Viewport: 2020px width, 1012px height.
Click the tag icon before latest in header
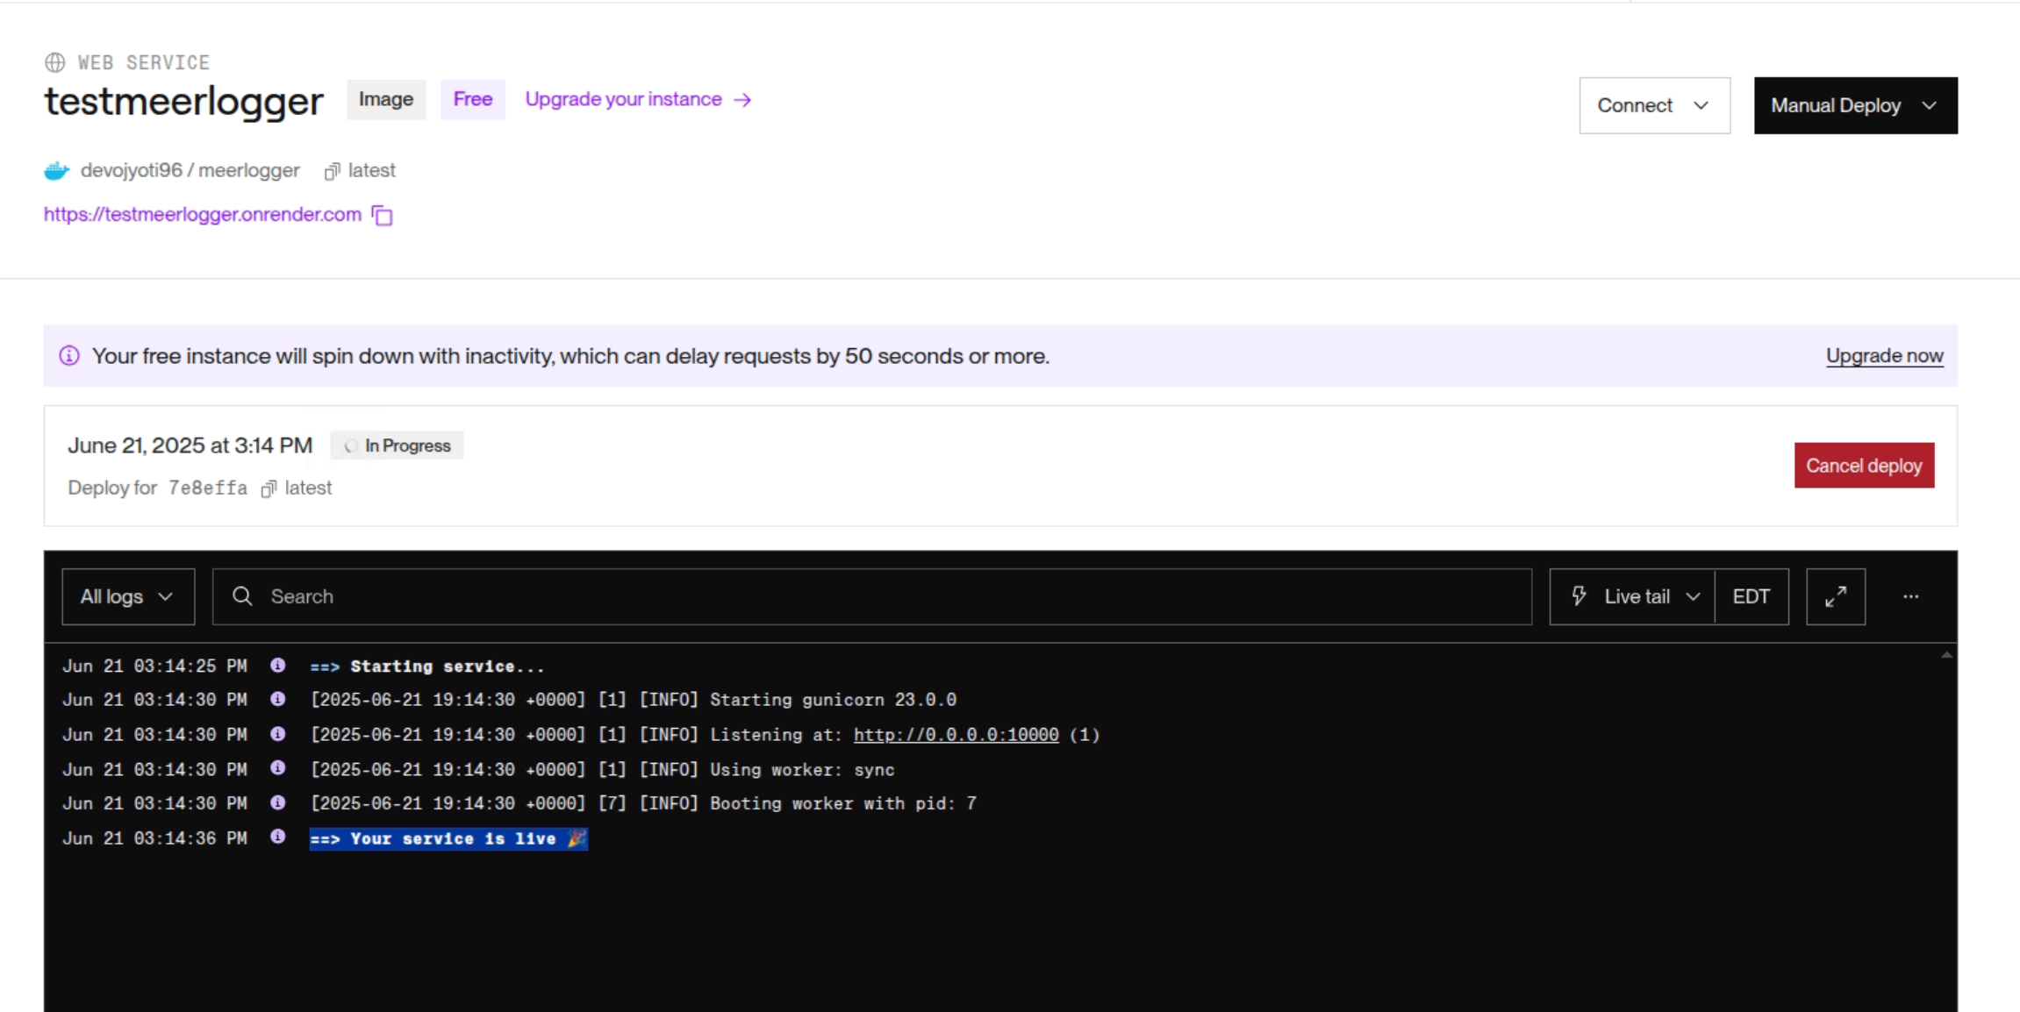pos(332,171)
